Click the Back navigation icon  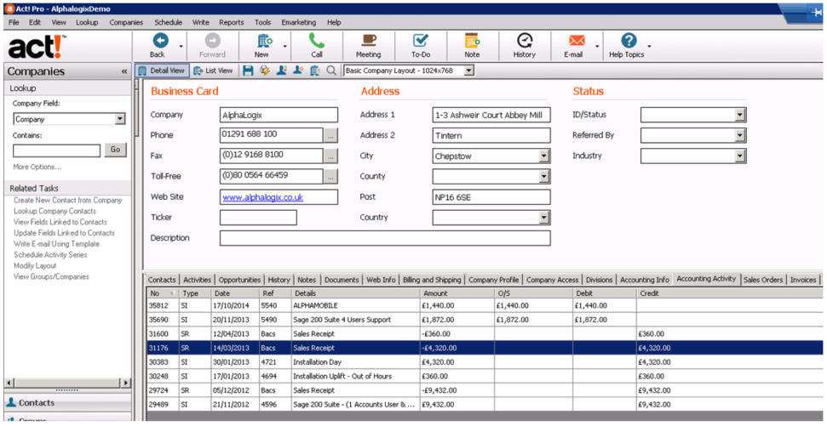[159, 41]
